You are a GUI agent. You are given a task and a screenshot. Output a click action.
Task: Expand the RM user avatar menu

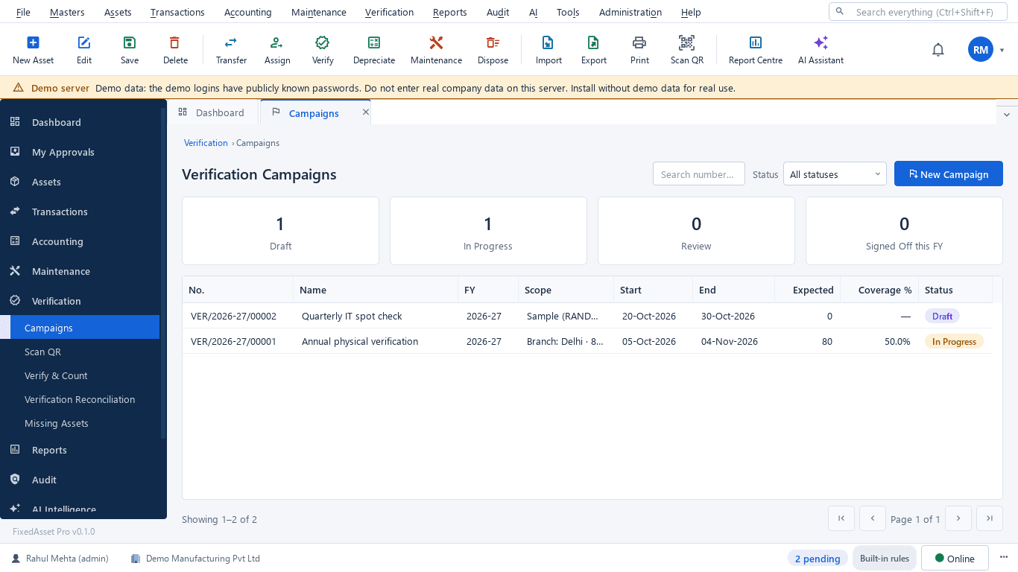click(986, 50)
